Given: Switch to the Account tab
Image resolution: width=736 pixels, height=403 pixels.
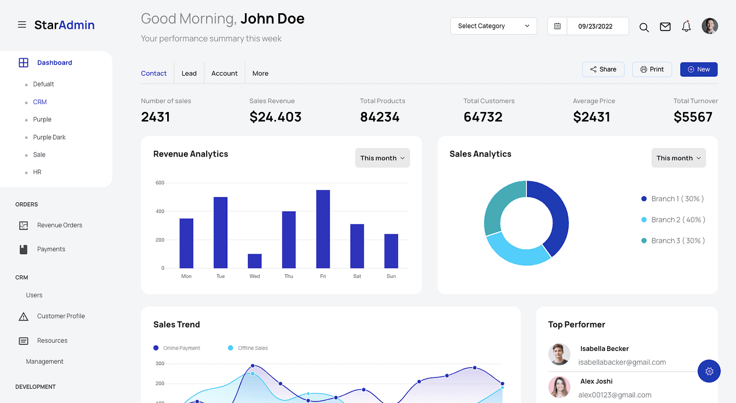Looking at the screenshot, I should (x=224, y=73).
